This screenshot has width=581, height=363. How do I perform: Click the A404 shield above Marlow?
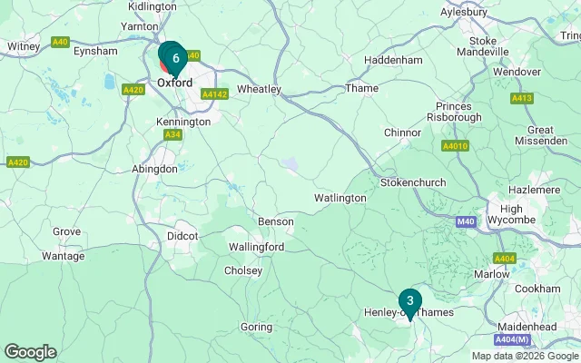[x=505, y=258]
